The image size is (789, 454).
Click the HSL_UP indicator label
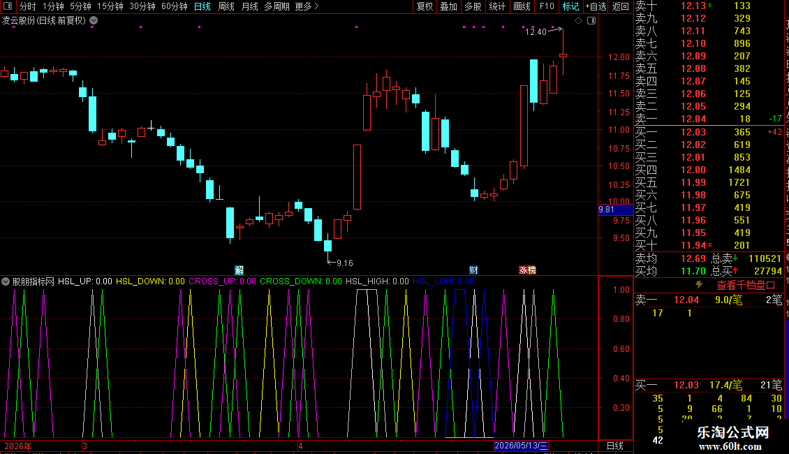(85, 281)
